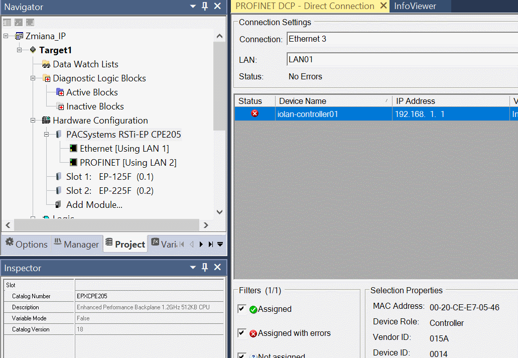Image resolution: width=518 pixels, height=358 pixels.
Task: Select the Project tab
Action: tap(125, 244)
